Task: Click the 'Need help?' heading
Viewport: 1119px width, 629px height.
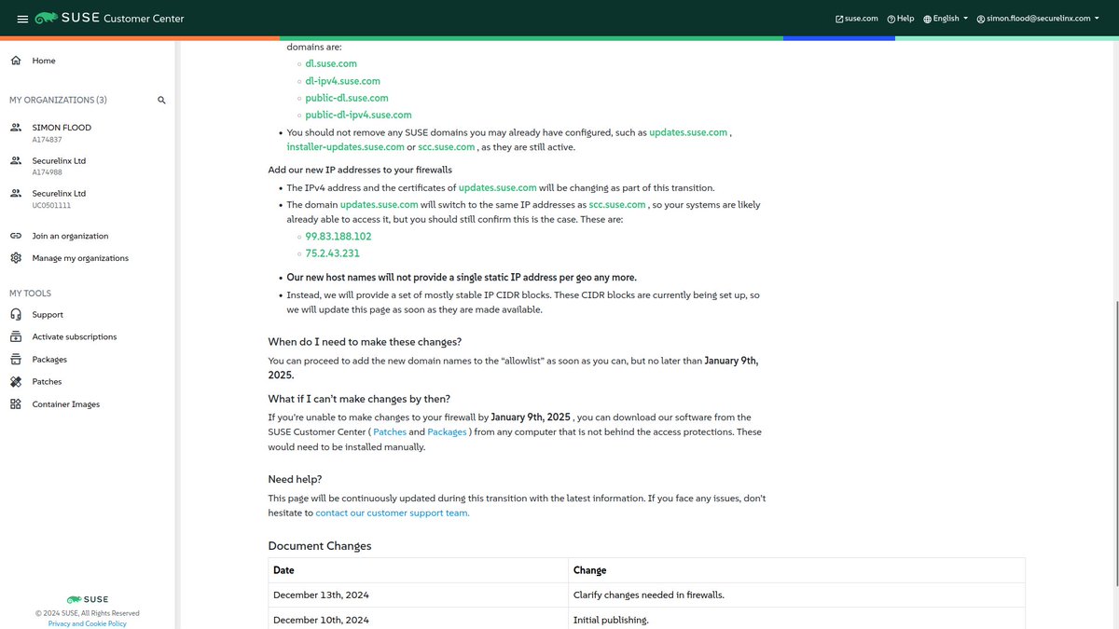Action: tap(296, 479)
